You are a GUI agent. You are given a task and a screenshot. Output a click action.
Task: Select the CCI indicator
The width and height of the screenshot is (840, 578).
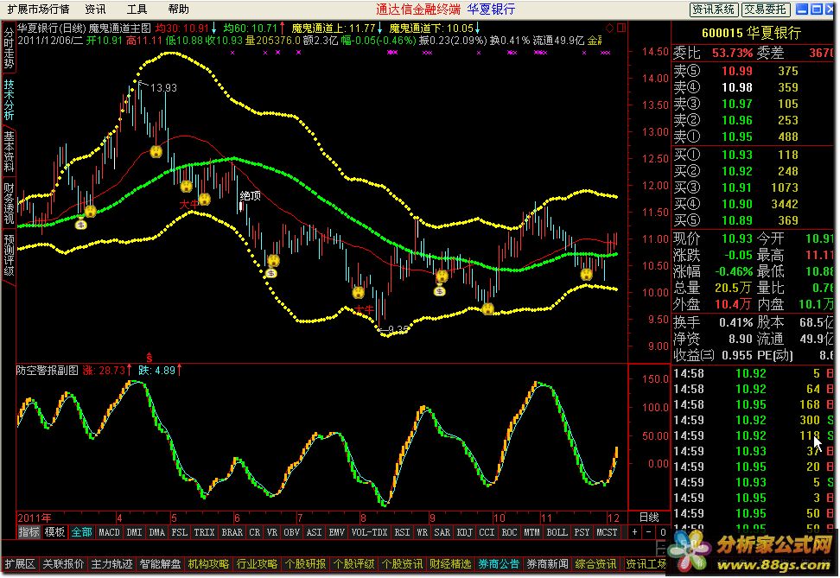487,532
